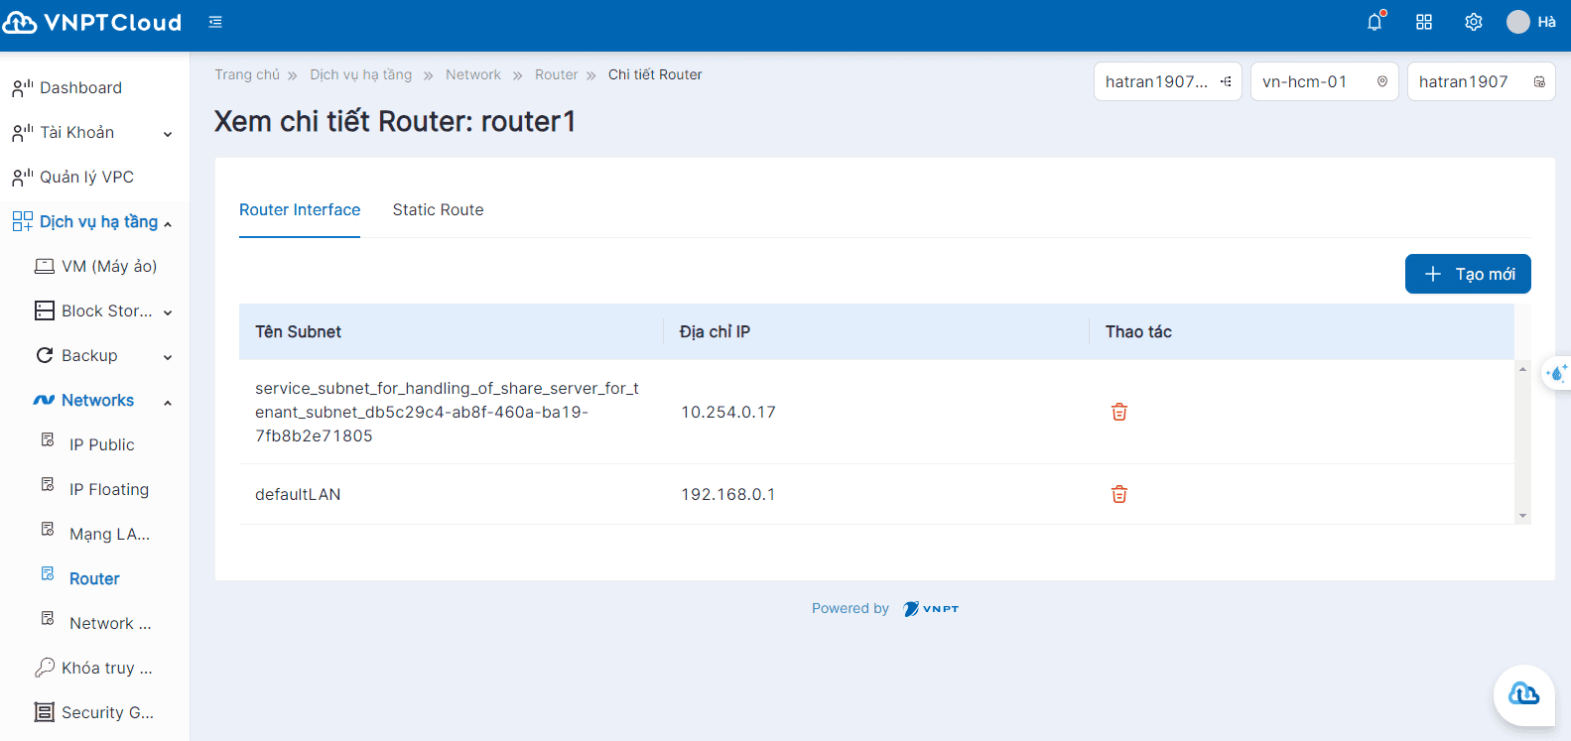
Task: Click the VM (Máy ảo) laptop icon
Action: point(45,266)
